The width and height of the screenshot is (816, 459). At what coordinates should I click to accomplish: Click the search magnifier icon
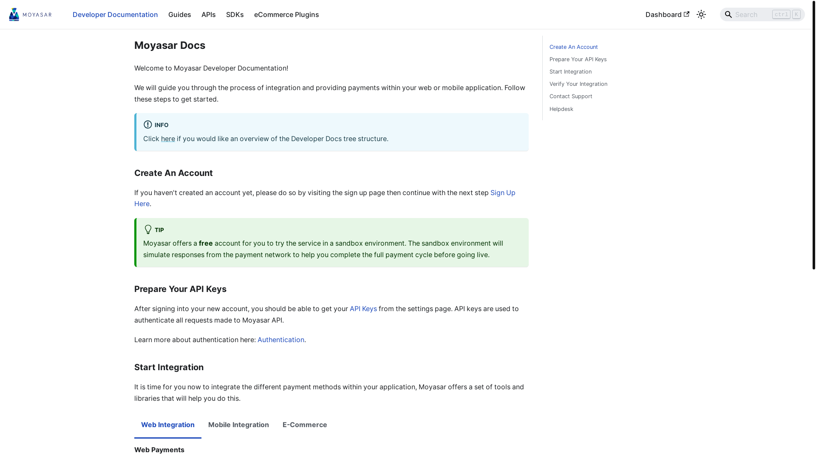point(728,14)
